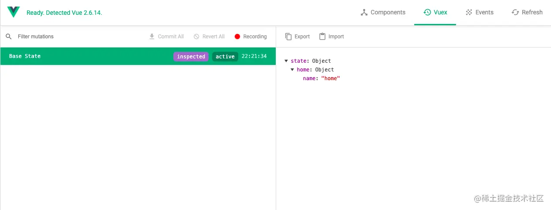Click Revert All button
The width and height of the screenshot is (551, 210).
click(209, 37)
